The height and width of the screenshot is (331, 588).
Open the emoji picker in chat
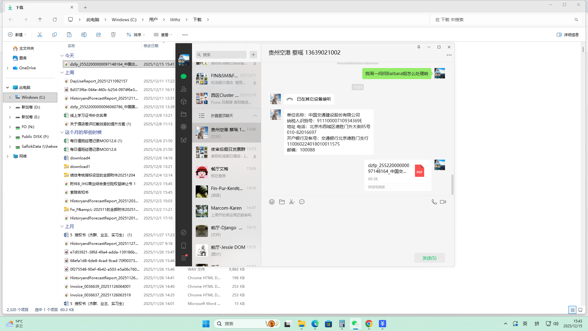pyautogui.click(x=272, y=202)
